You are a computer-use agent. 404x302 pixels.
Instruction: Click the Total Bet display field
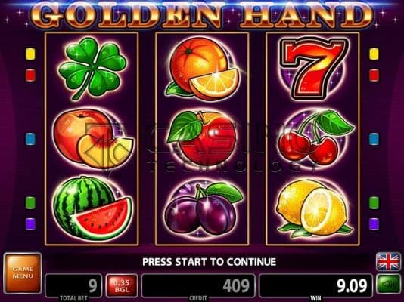point(73,286)
